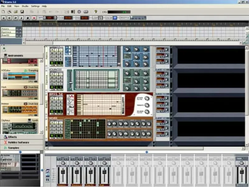The height and width of the screenshot is (187, 249).
Task: Open the Settings menu
Action: tap(35, 6)
